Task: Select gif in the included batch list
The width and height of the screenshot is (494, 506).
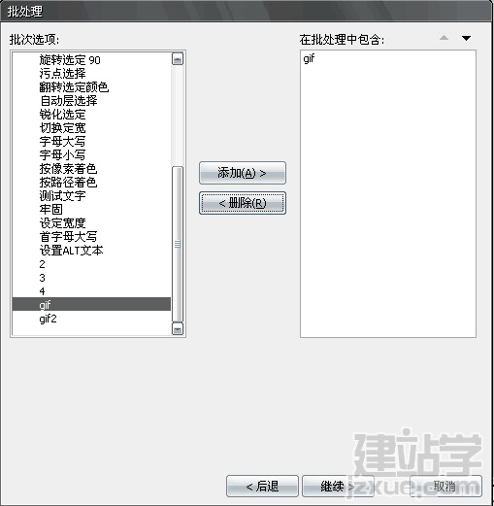Action: coord(309,58)
